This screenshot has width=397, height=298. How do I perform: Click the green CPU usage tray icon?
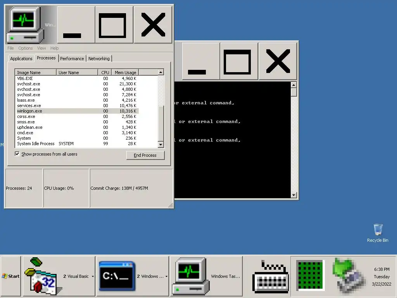(310, 275)
